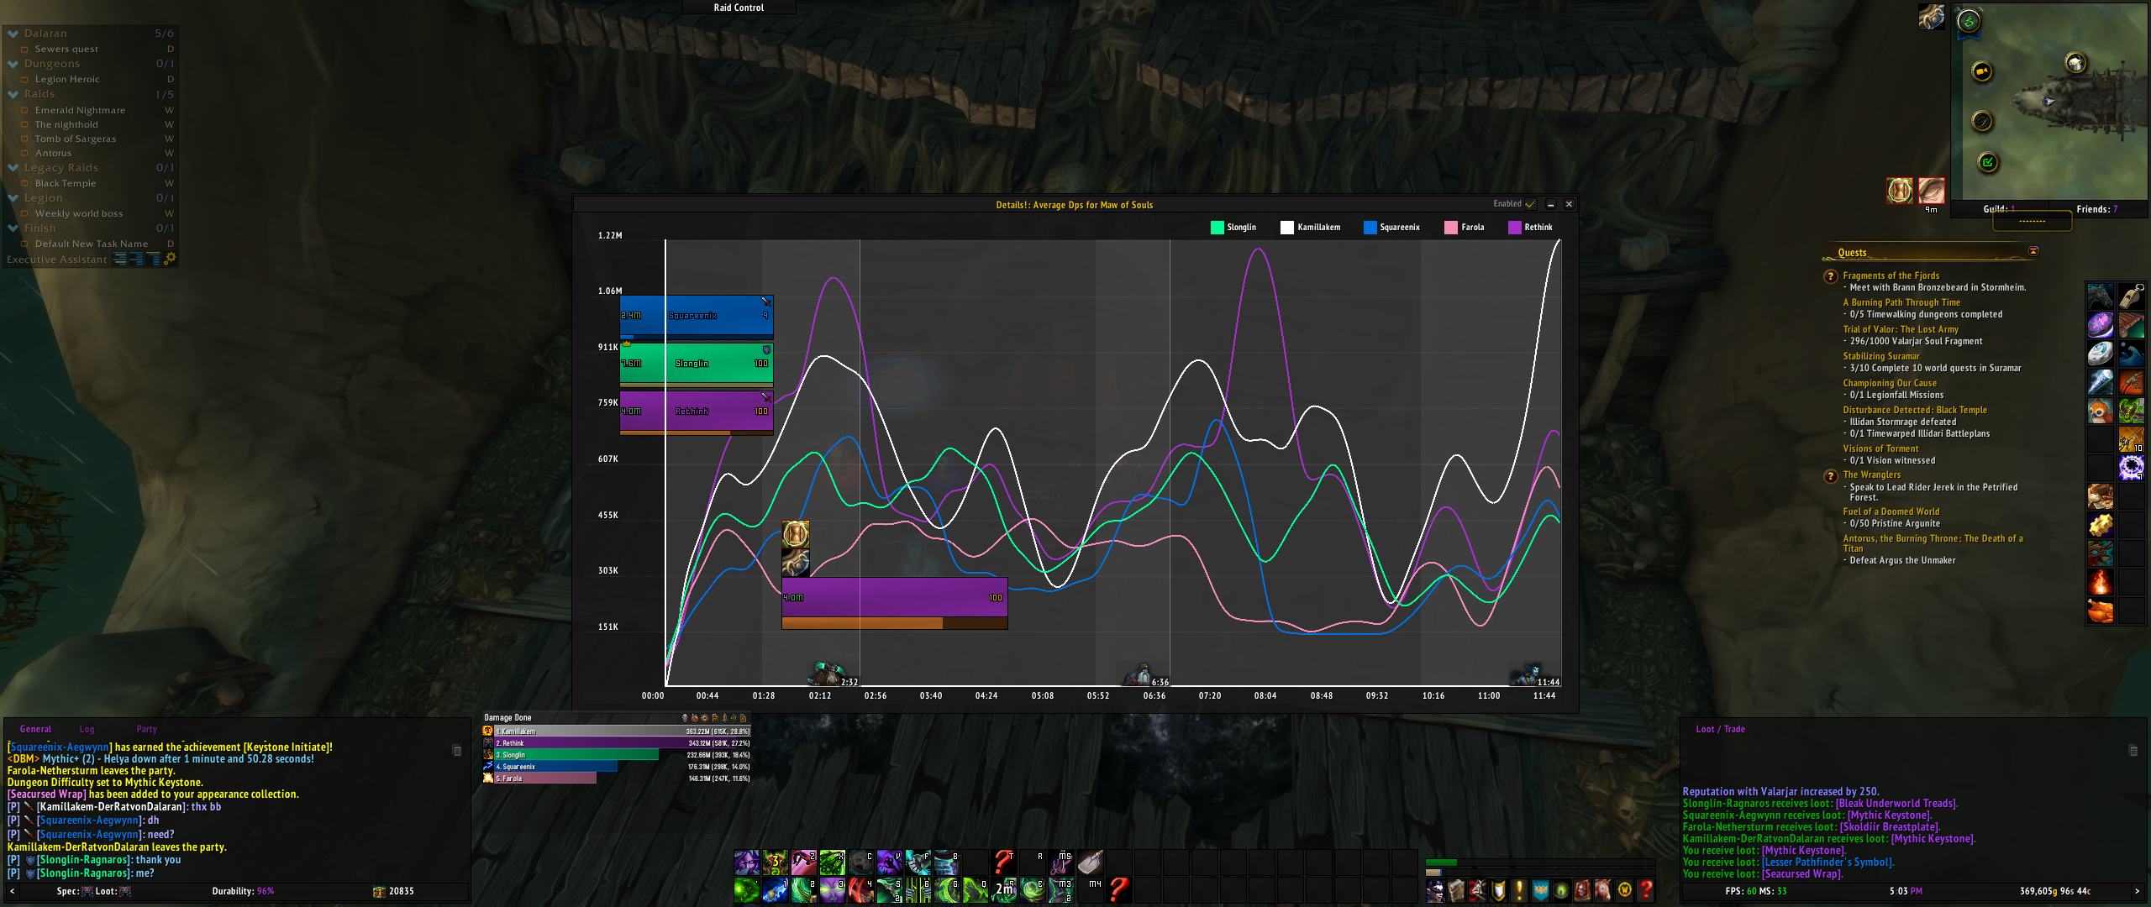Click the minimap mail-style yellow button

tap(1982, 71)
